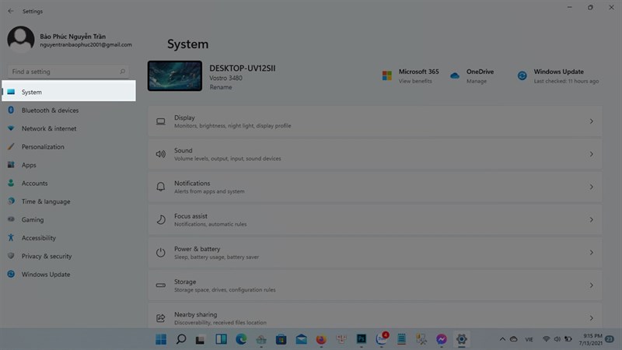Open Notifications settings row
Screen dimensions: 622x350
click(375, 187)
